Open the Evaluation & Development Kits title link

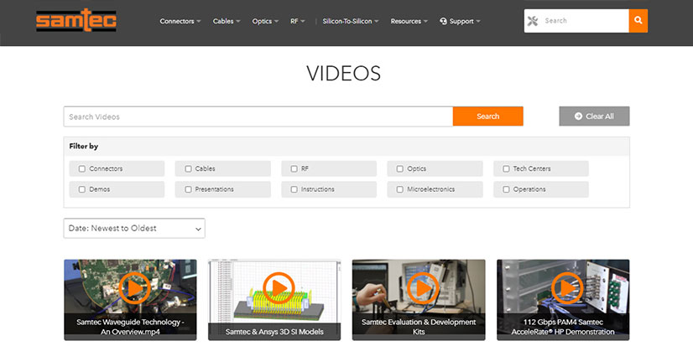(x=419, y=327)
